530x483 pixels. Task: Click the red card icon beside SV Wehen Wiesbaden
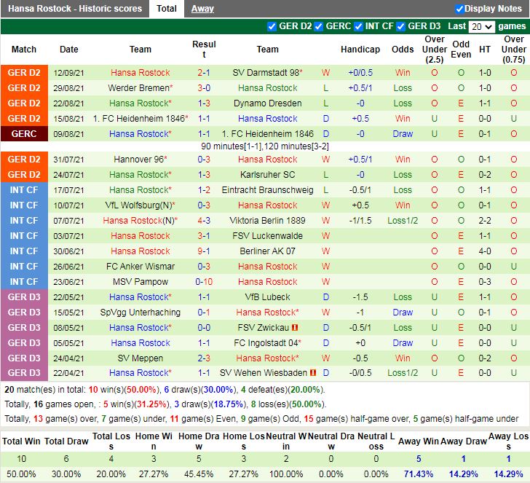point(312,374)
